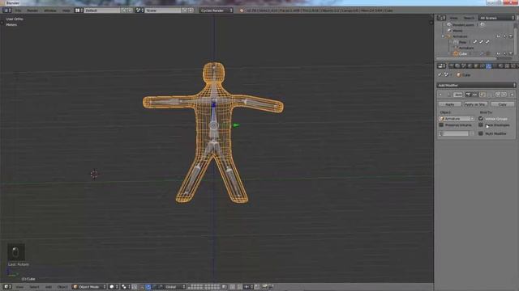The width and height of the screenshot is (519, 291).
Task: Collapse the top-level Armature object in outliner
Action: (x=443, y=36)
